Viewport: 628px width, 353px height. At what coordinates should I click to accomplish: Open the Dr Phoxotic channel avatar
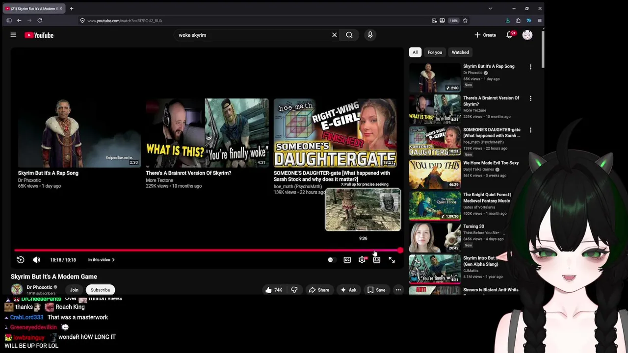pyautogui.click(x=17, y=289)
